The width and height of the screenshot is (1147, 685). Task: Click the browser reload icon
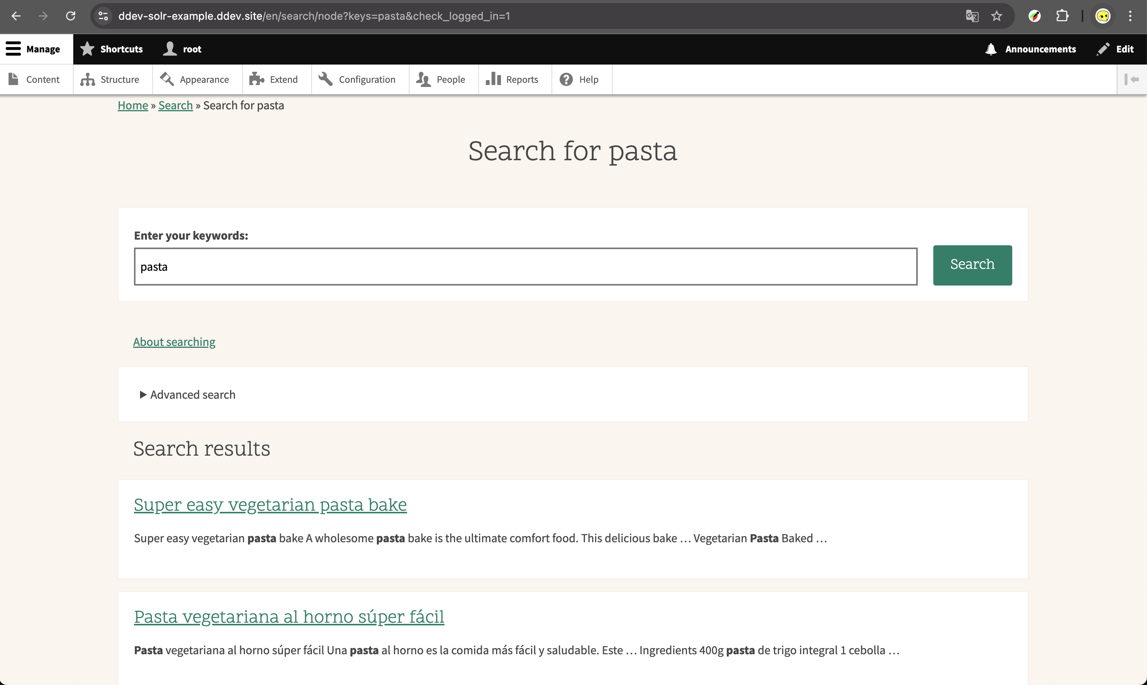click(x=71, y=16)
